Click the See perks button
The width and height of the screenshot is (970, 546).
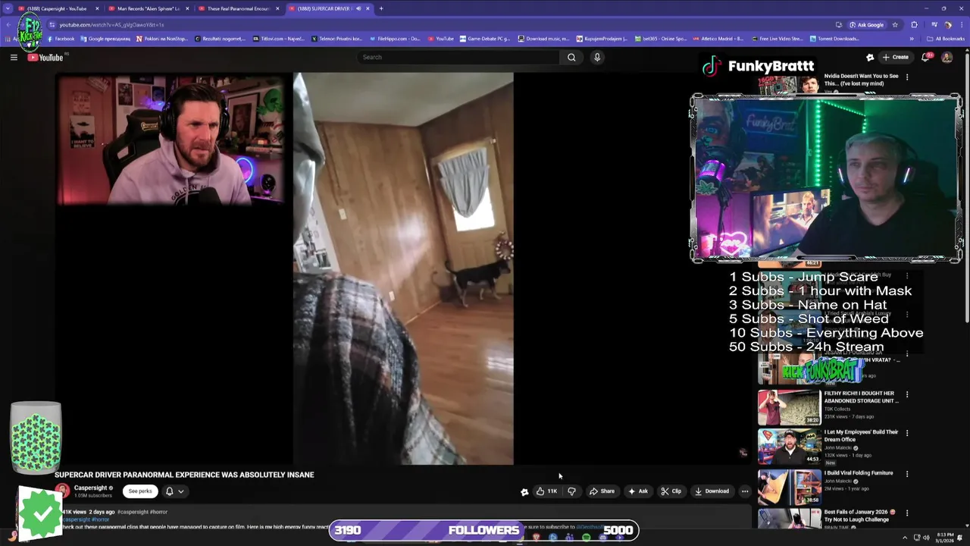coord(140,491)
